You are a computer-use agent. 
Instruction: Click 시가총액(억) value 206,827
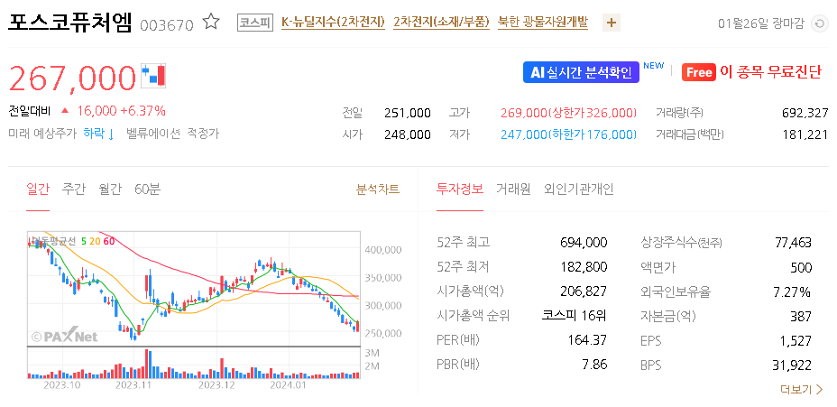coord(584,291)
